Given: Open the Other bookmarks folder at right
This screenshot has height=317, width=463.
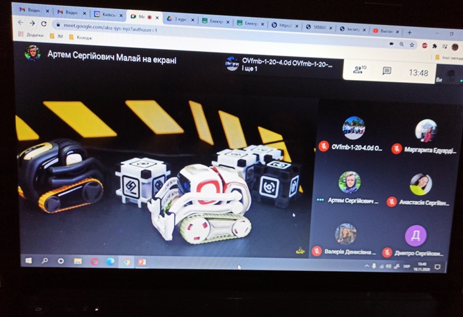Looking at the screenshot, I should pos(449,58).
